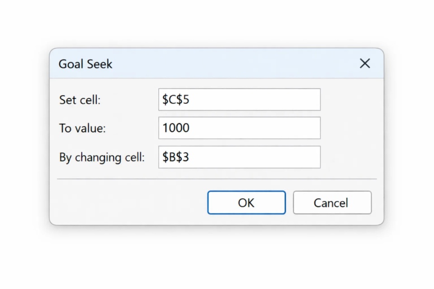Click the 1000 value to edit it
The width and height of the screenshot is (434, 289).
175,128
